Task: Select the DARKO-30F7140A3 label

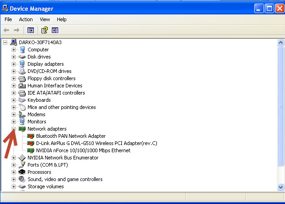Action: (40, 42)
